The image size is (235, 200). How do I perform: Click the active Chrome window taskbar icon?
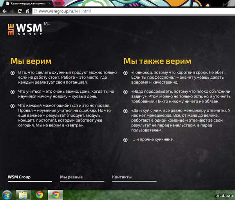pyautogui.click(x=56, y=195)
